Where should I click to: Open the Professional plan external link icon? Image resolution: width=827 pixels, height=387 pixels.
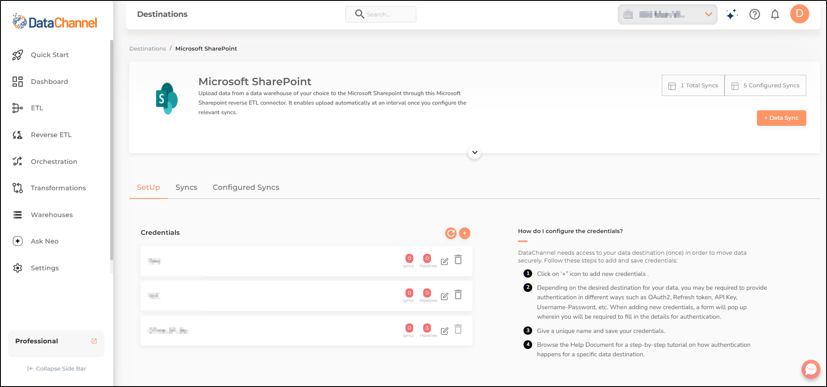click(94, 341)
